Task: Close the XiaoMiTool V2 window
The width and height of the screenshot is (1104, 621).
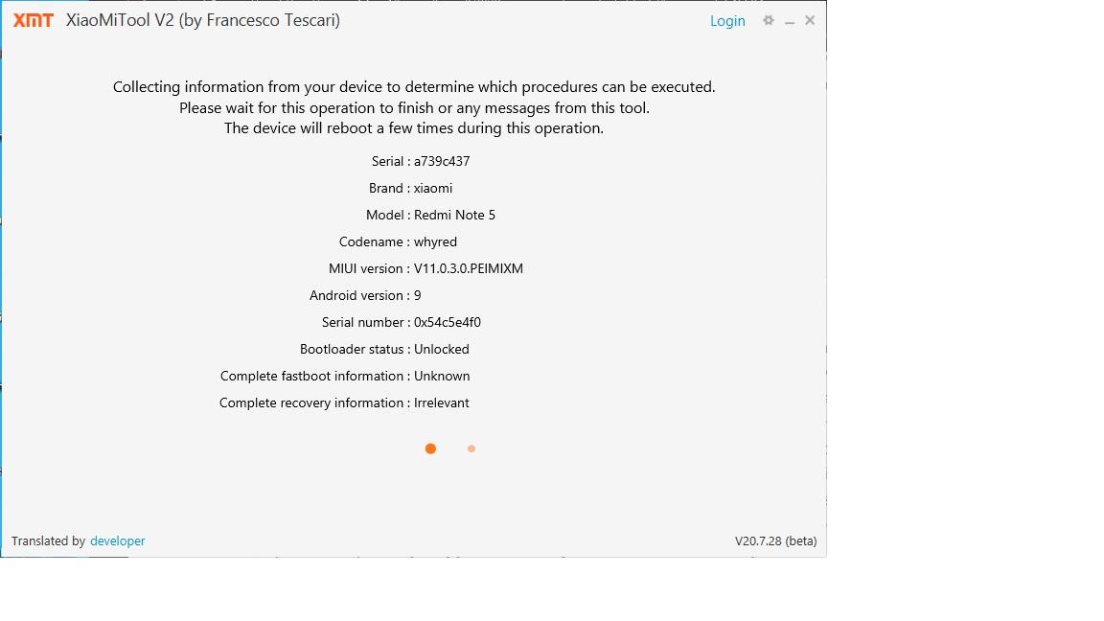Action: (810, 20)
